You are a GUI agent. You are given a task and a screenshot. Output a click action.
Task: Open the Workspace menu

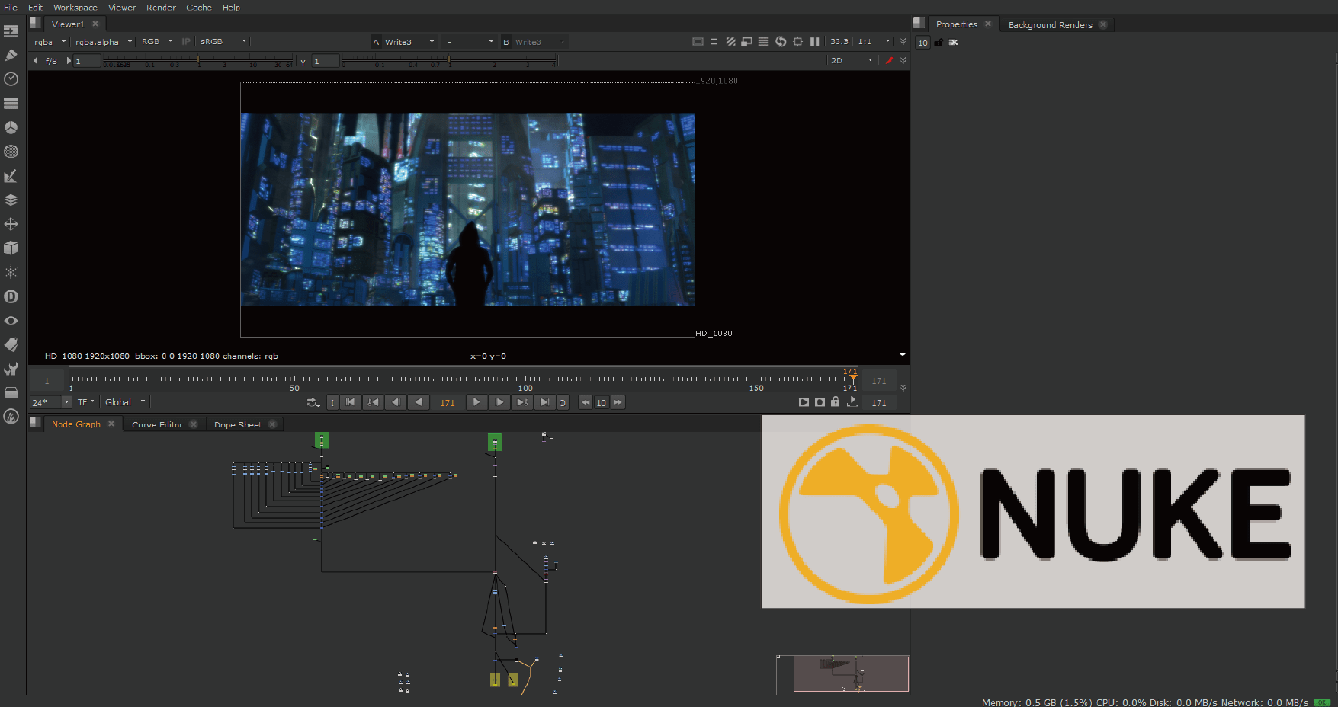(x=75, y=7)
